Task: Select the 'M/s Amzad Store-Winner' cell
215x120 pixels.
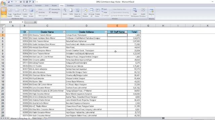Action: (47, 47)
